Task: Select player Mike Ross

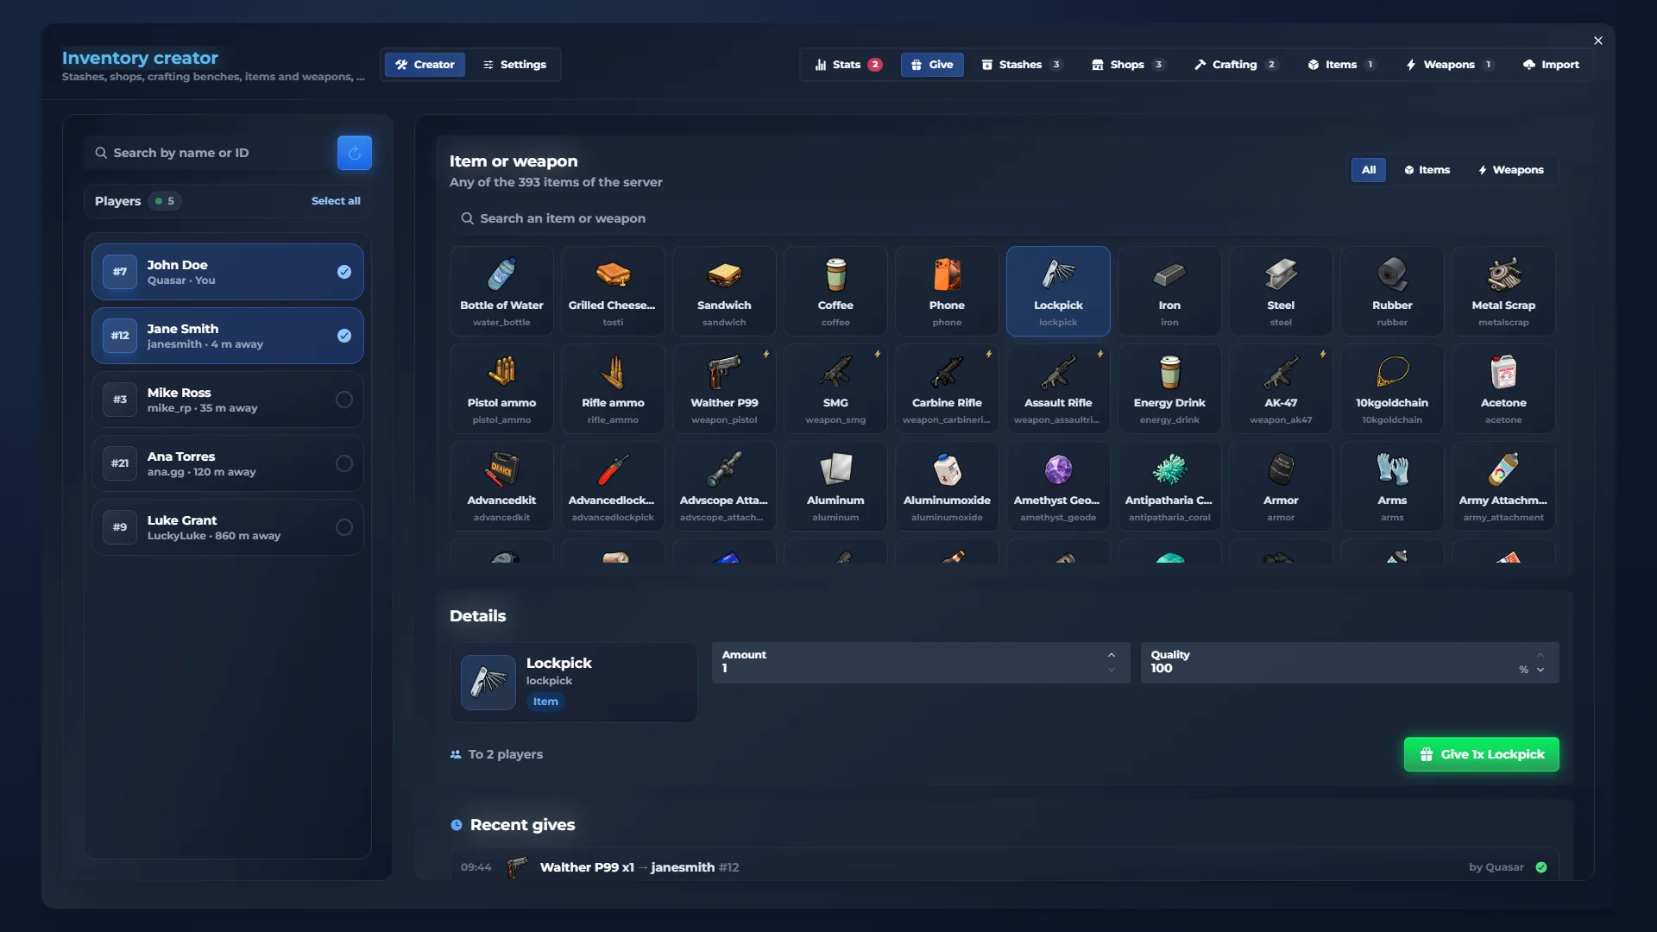Action: tap(228, 400)
